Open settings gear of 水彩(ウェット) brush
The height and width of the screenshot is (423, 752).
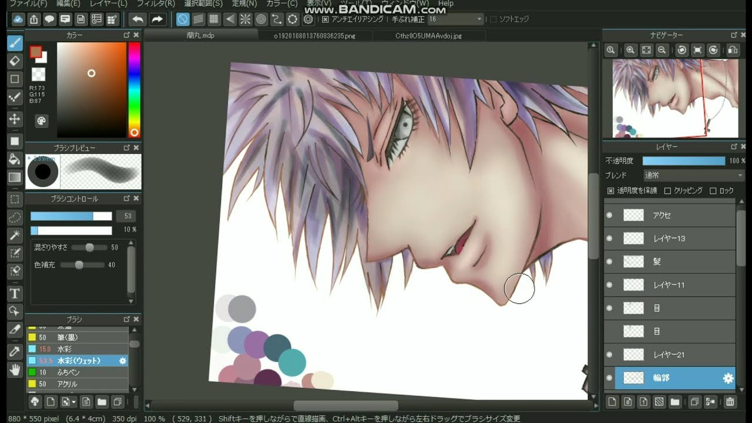pos(122,361)
